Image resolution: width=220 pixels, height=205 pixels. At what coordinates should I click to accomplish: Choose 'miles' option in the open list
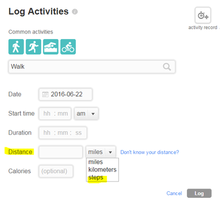click(x=96, y=162)
